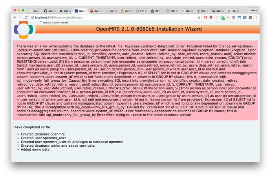Viewport: 271px width, 178px height.
Task: Click 'OpenMRS 2.1.0-8080b6 Installation Wizard' heading
Action: pyautogui.click(x=149, y=29)
